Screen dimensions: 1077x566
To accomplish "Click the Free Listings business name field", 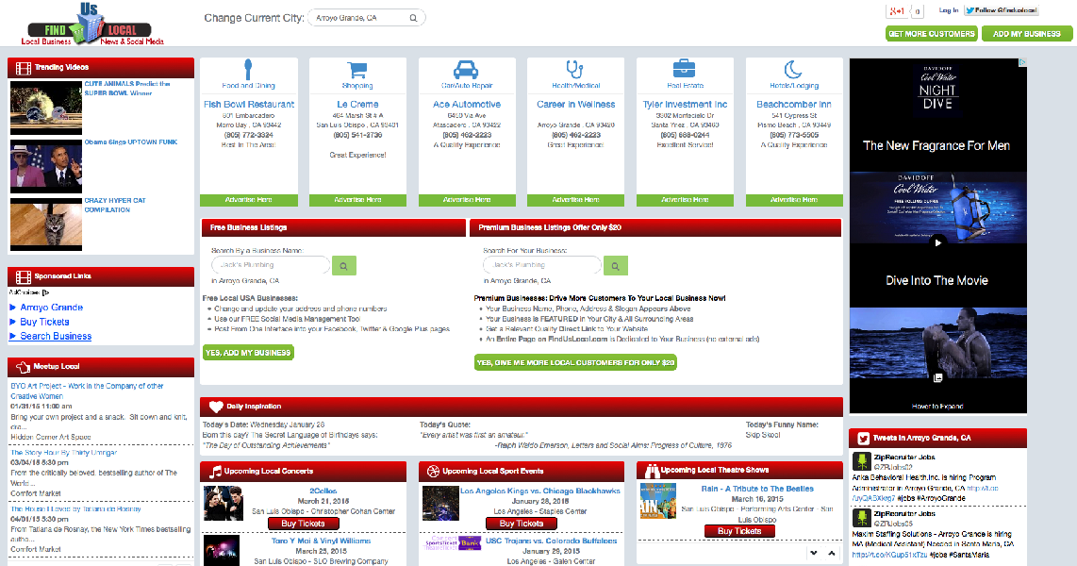I will (271, 265).
